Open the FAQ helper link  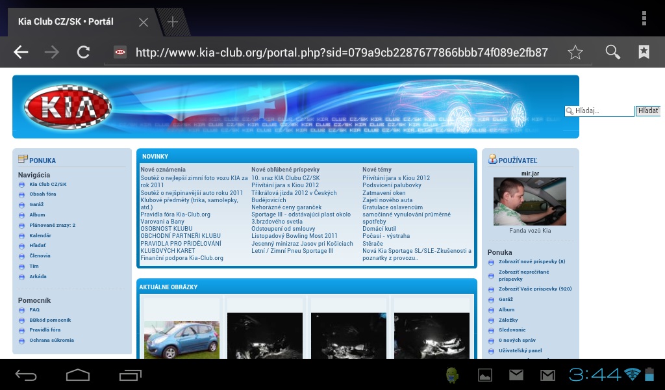[x=34, y=310]
